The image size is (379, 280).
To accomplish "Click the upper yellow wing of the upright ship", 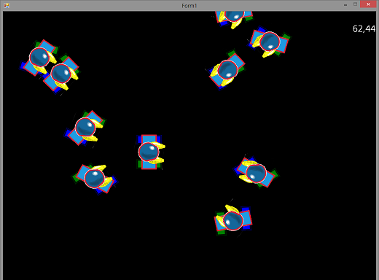I will (x=159, y=145).
